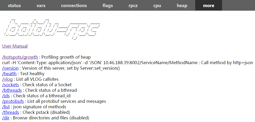Open the /bthreads link
Screen dimensions: 255x122
point(12,90)
